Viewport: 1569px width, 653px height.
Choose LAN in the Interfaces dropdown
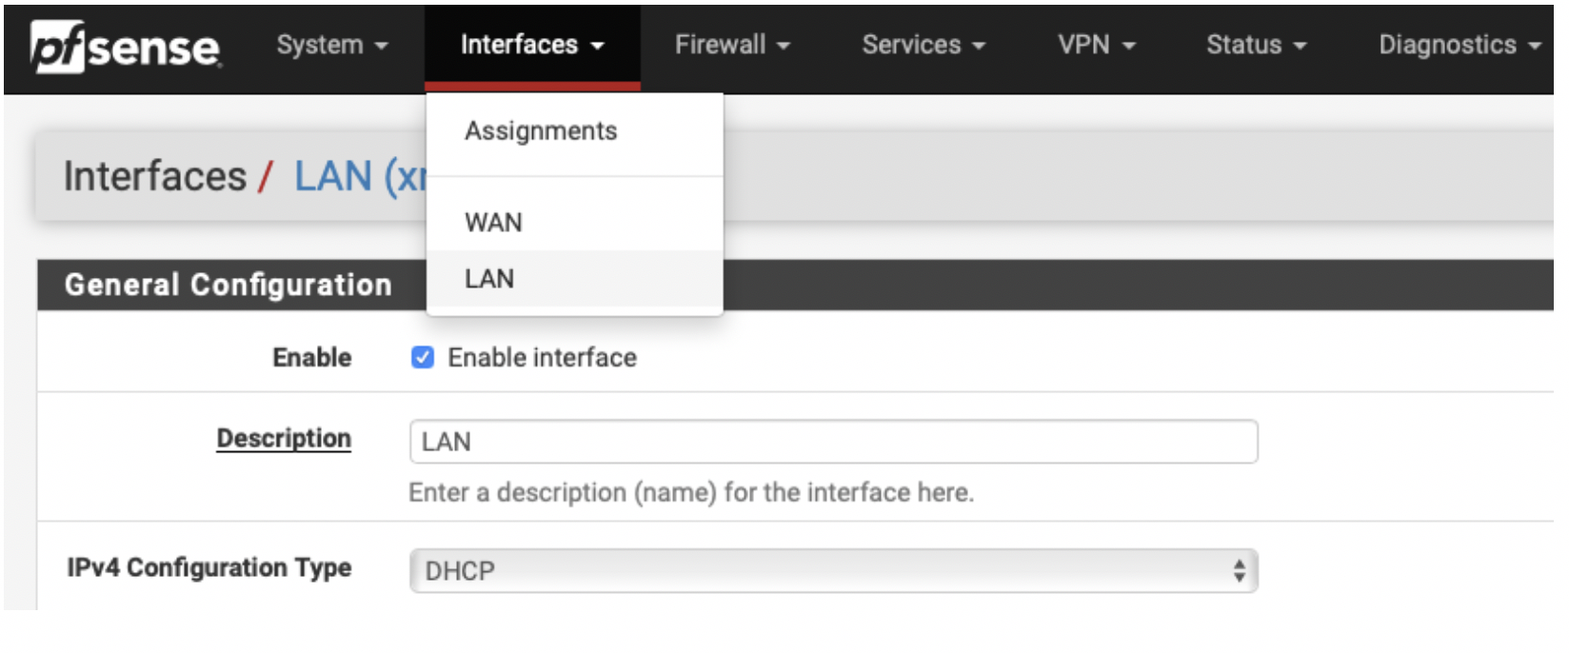click(x=489, y=279)
